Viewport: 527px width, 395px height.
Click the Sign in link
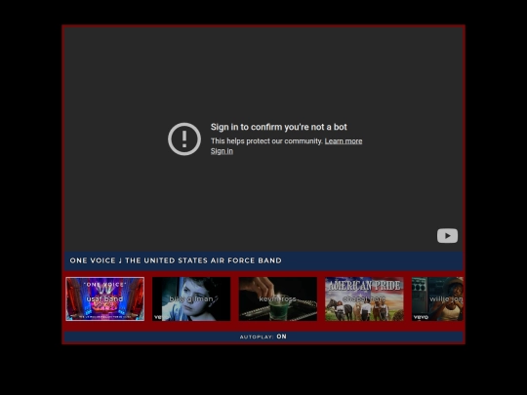[x=222, y=151]
